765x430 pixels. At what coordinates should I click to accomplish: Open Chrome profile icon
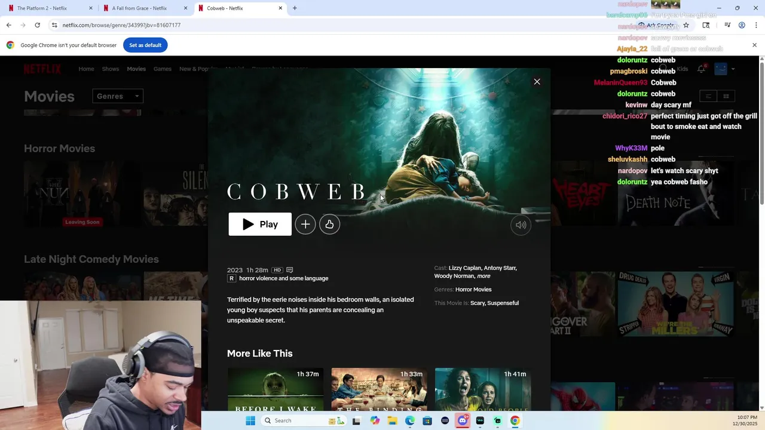pyautogui.click(x=742, y=25)
